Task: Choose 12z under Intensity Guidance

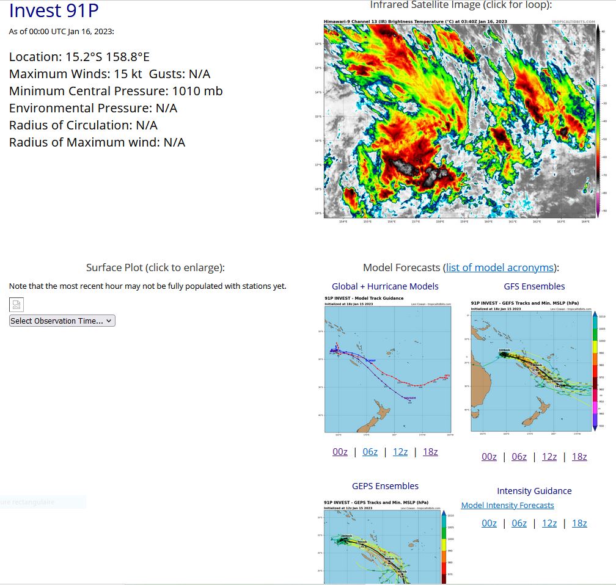Action: pos(549,523)
